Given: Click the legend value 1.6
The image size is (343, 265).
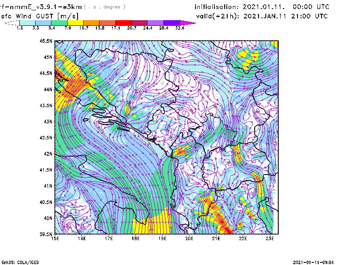Looking at the screenshot, I should [x=20, y=28].
